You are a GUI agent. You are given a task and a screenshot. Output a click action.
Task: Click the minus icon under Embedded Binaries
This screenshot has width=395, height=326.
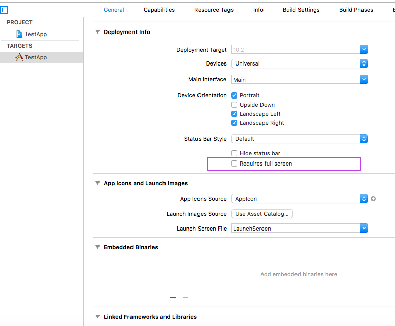[185, 297]
